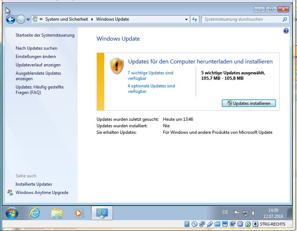Click VirtualBox mouse integration status icon
This screenshot has width=297, height=231.
(248, 224)
